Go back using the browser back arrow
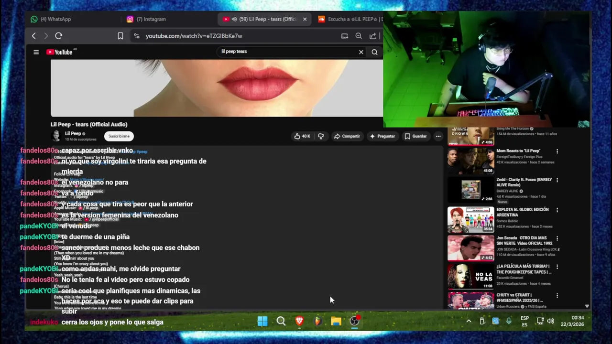612x344 pixels. (33, 36)
